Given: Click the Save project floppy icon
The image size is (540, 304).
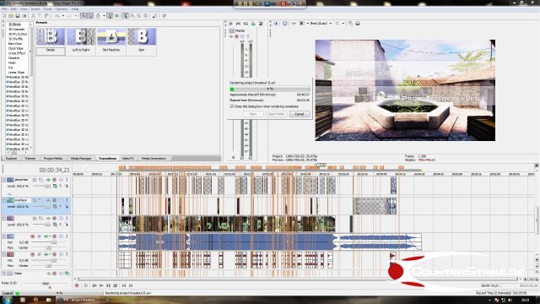Looking at the screenshot, I should (18, 16).
